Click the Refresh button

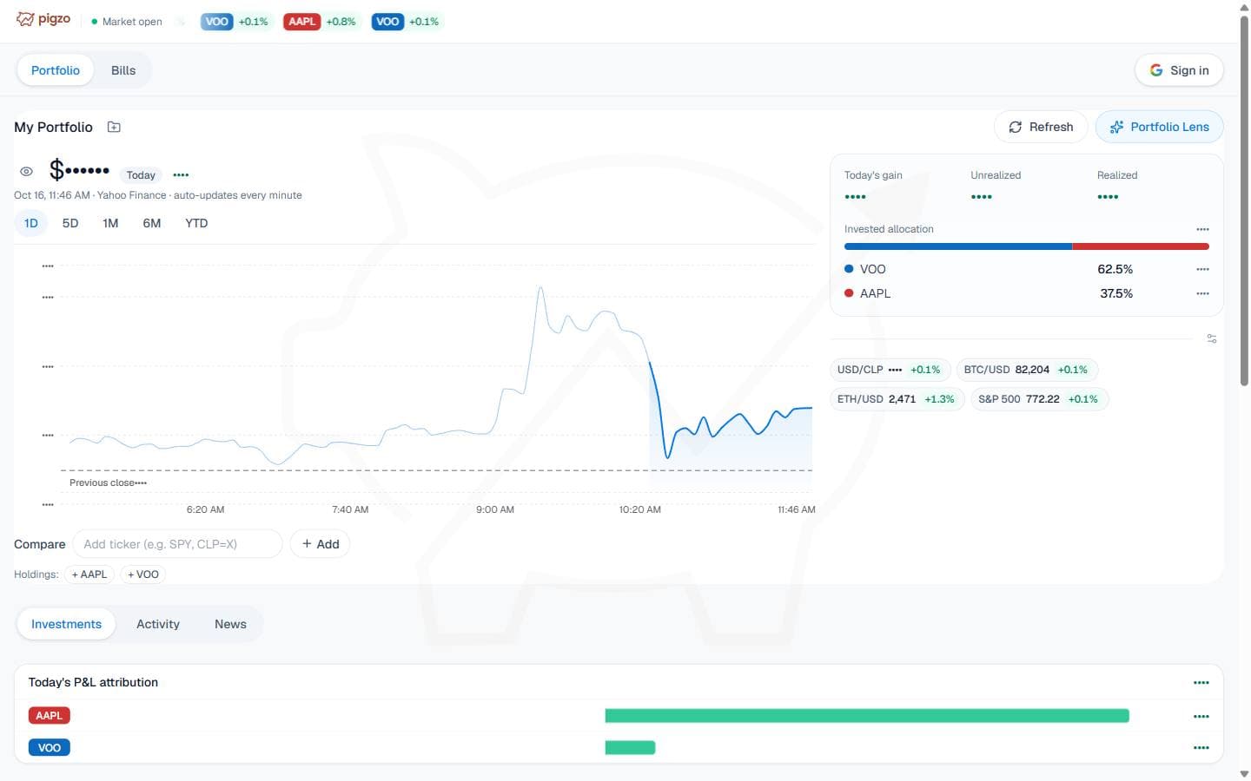pyautogui.click(x=1041, y=127)
